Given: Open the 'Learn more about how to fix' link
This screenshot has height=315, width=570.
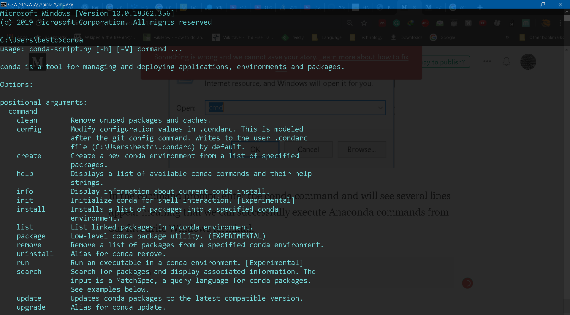Looking at the screenshot, I should pos(364,57).
